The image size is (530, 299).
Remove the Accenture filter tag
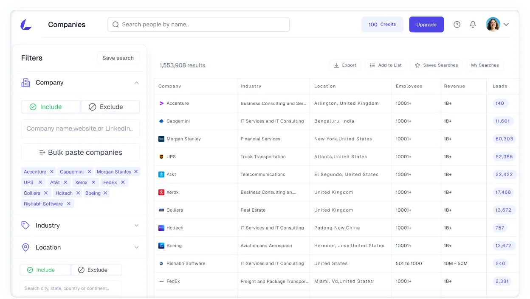52,172
